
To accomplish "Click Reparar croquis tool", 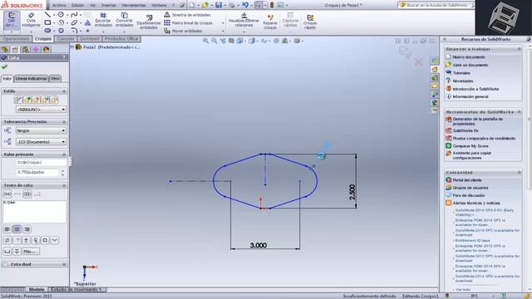I will pos(270,22).
